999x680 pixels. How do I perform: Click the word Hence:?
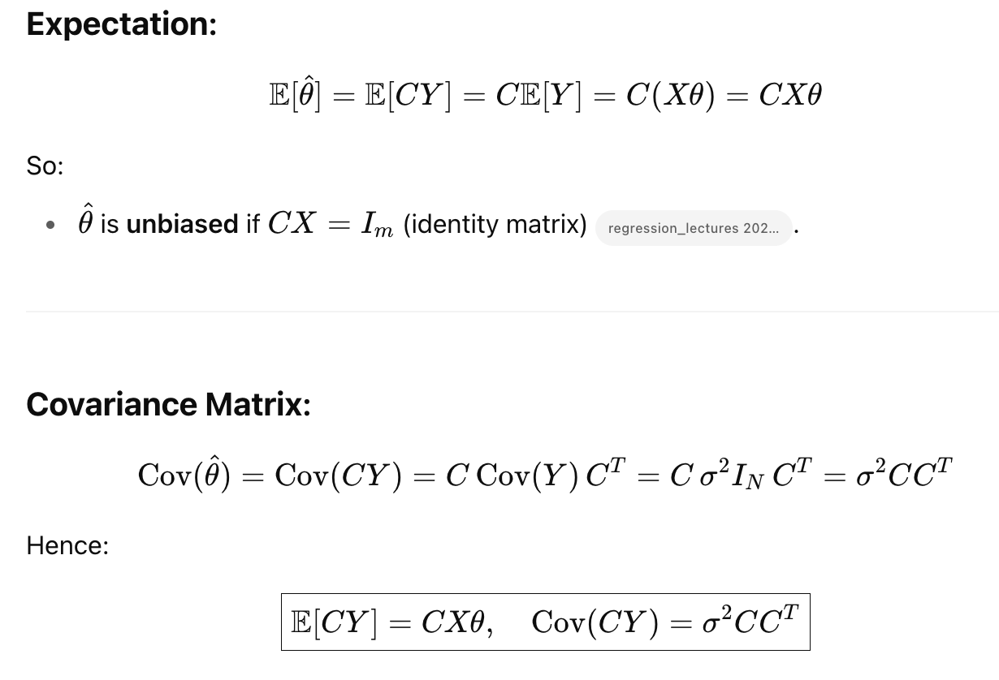point(67,545)
